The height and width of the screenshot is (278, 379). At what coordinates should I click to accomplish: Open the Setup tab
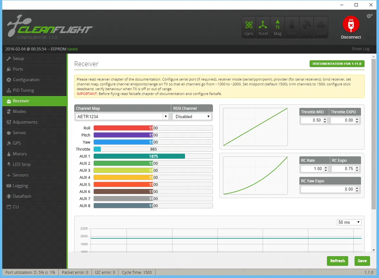click(x=34, y=58)
